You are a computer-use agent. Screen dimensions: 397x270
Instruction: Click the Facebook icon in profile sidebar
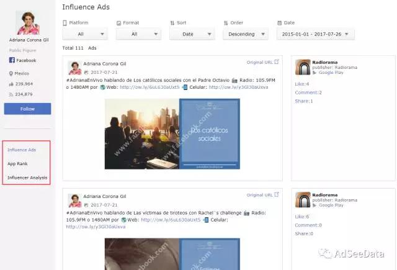click(x=11, y=60)
